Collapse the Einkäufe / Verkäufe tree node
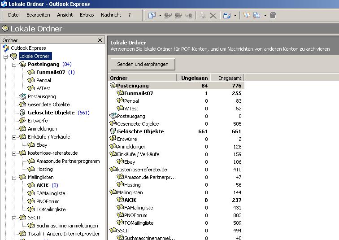Screen dimensions: 339x240 click(14, 137)
